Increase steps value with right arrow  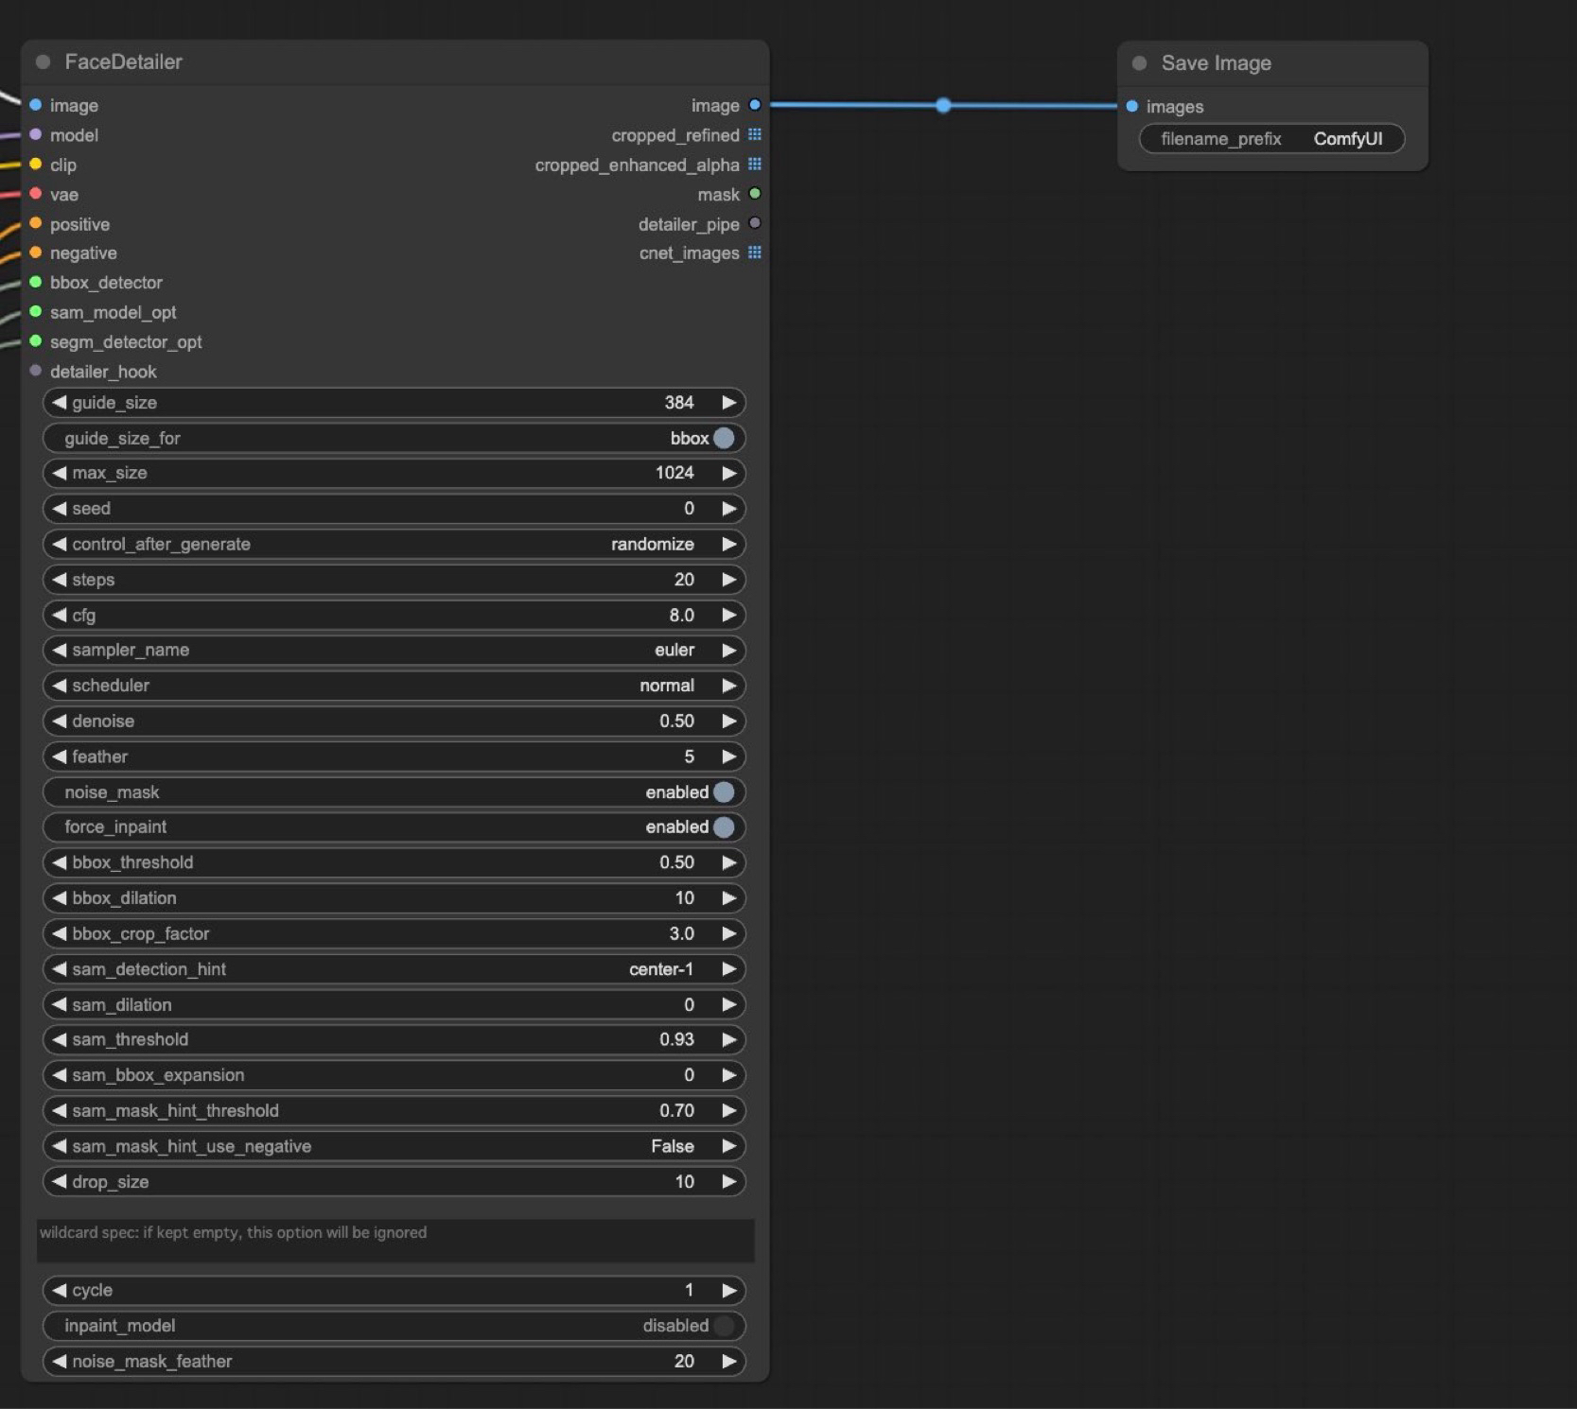click(x=728, y=580)
